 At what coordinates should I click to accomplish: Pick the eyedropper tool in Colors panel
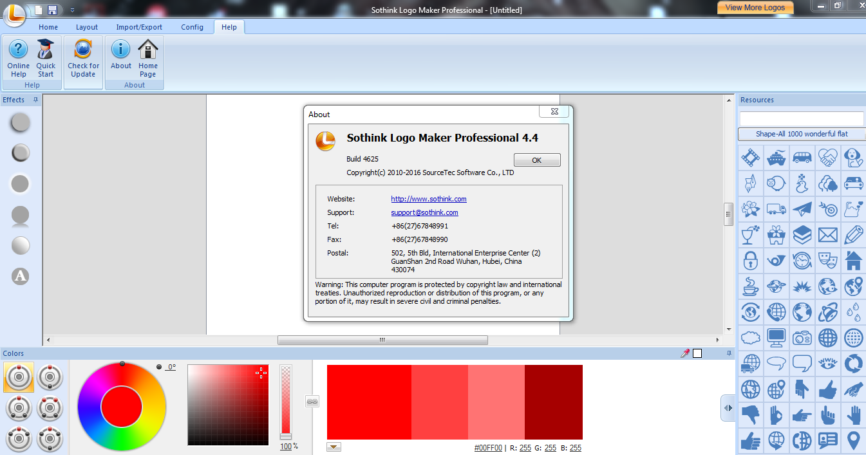685,353
